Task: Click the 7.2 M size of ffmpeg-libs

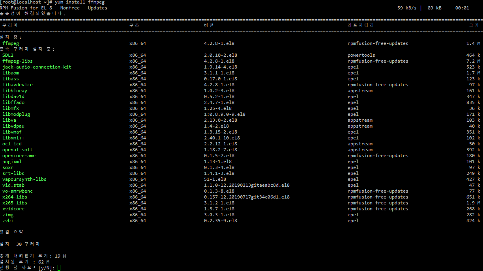Action: (x=473, y=61)
